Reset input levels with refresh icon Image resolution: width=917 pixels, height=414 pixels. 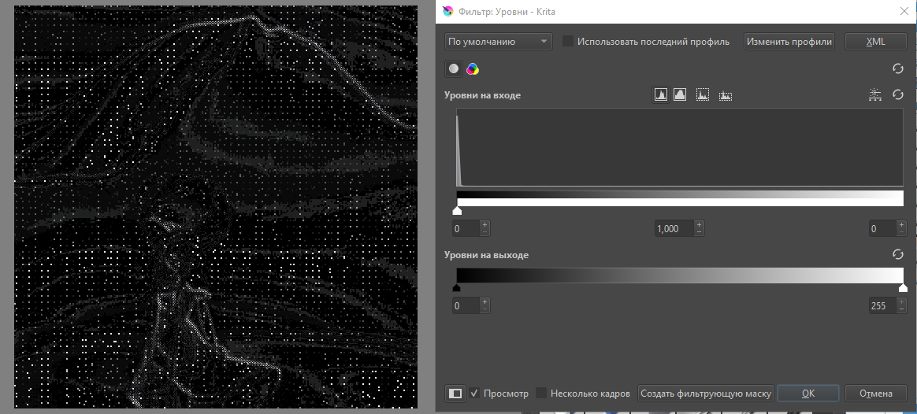pos(898,94)
